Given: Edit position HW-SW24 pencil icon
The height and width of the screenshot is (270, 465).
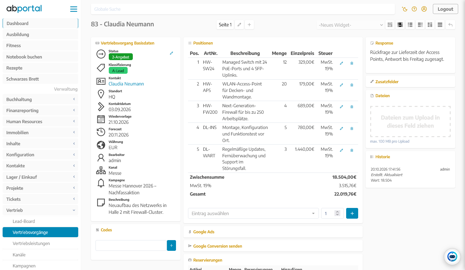Looking at the screenshot, I should point(341,63).
